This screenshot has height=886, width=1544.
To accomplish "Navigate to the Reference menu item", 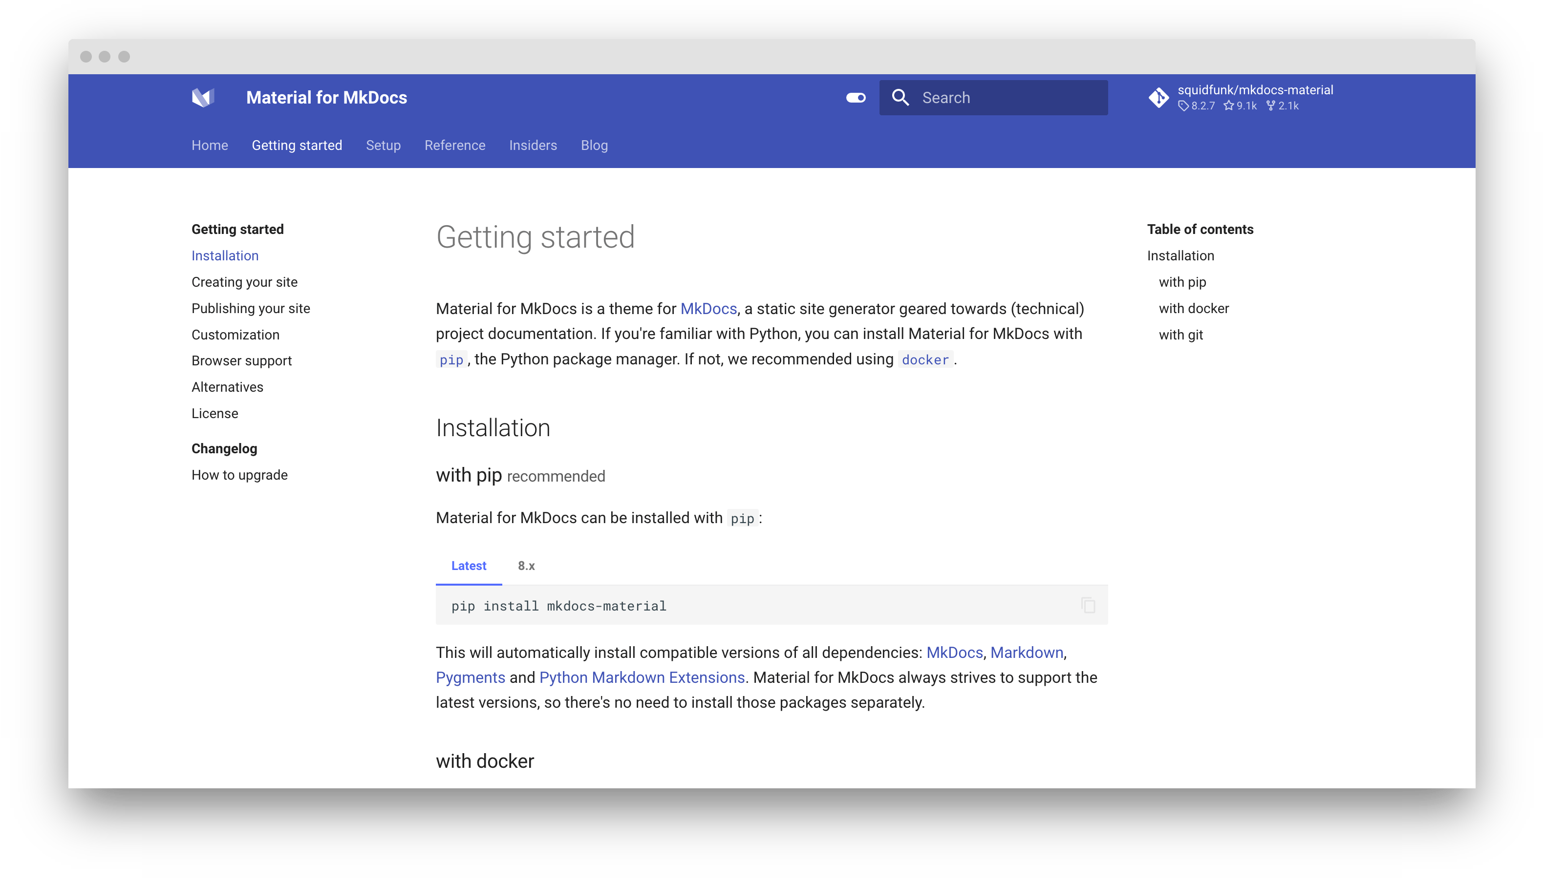I will [x=454, y=145].
